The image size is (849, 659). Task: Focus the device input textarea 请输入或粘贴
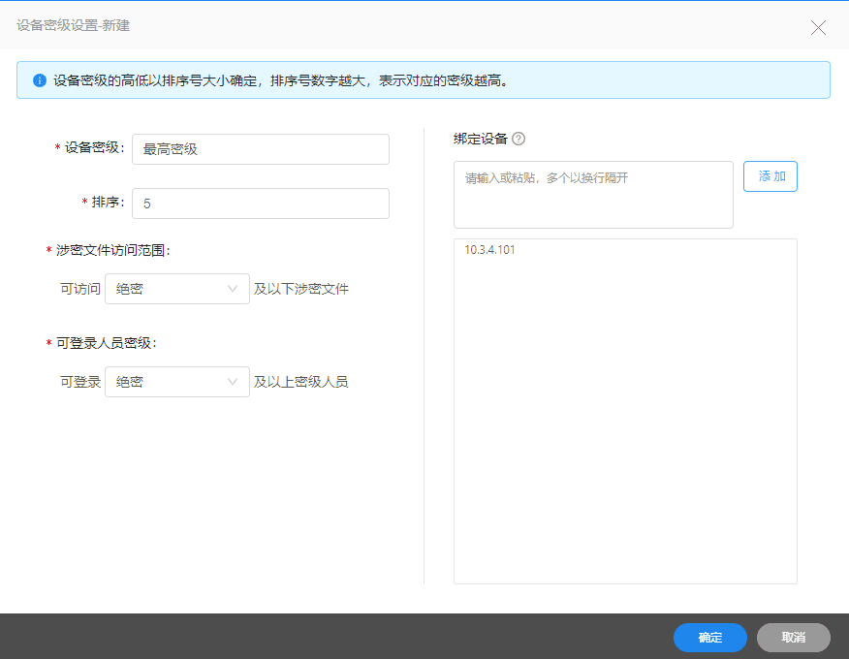[x=593, y=195]
